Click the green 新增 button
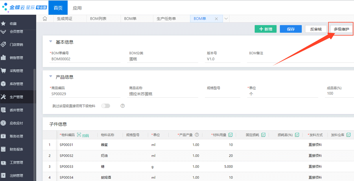The image size is (354, 181). pyautogui.click(x=265, y=29)
